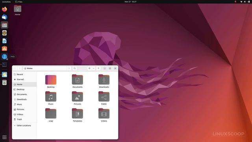252x142 pixels.
Task: Open the image viewer icon in the dock
Action: pyautogui.click(x=4, y=75)
